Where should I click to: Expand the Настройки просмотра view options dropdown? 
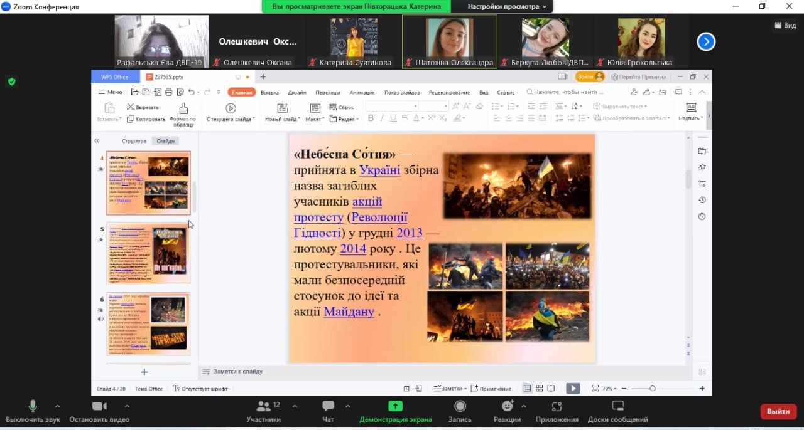tap(506, 6)
